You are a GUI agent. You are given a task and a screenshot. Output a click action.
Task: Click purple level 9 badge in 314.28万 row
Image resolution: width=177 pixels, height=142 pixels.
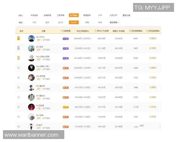coord(66,49)
